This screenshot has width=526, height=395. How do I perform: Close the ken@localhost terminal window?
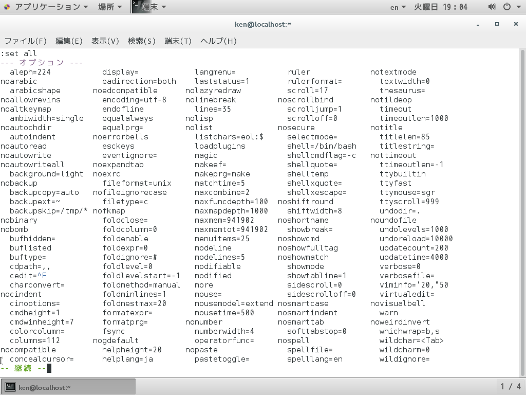pos(516,24)
